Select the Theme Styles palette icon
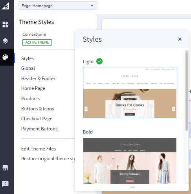Image resolution: width=191 pixels, height=194 pixels. pos(6,57)
